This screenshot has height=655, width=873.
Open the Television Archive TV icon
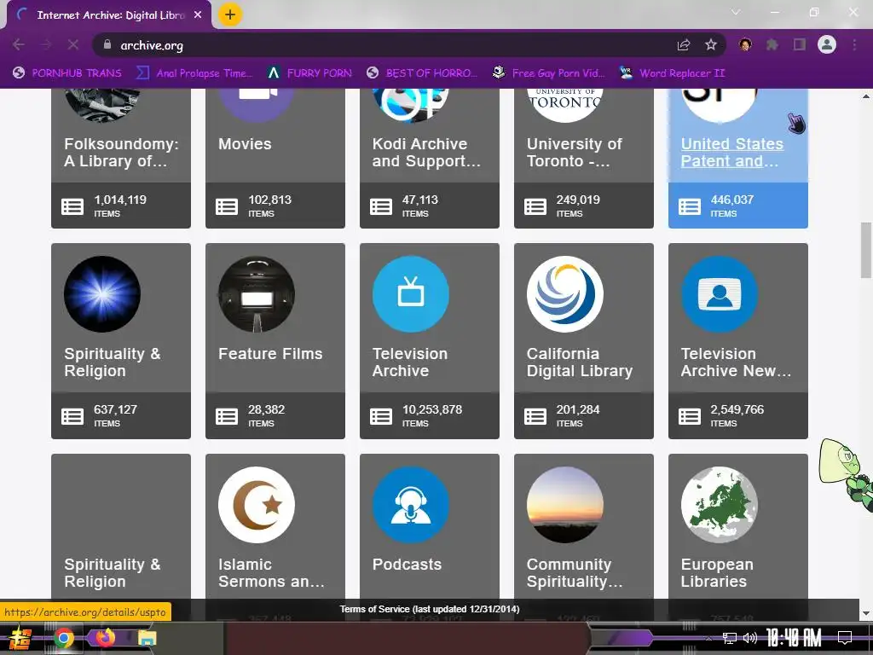click(410, 294)
